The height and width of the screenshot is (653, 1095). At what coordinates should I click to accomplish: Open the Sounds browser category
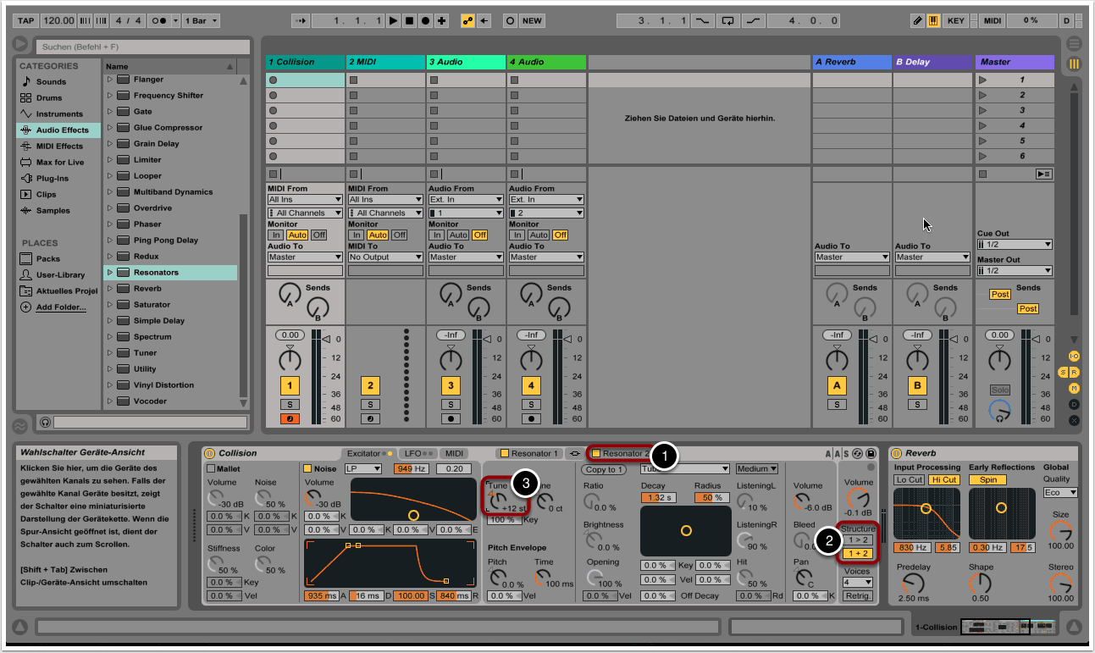pos(51,81)
